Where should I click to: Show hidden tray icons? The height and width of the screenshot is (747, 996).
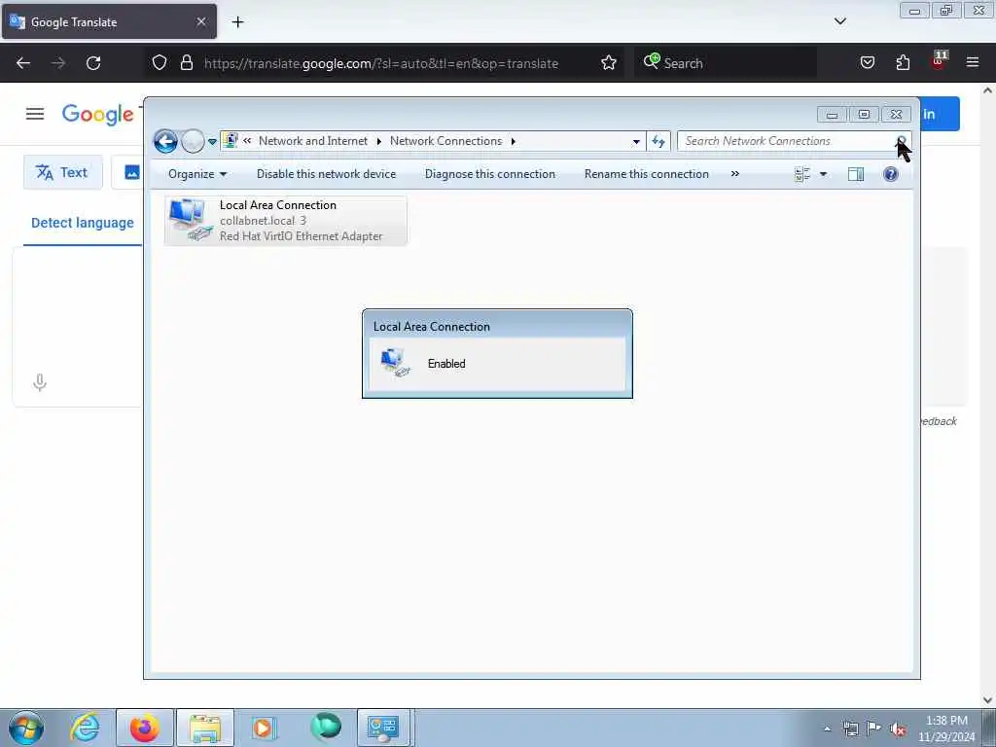coord(827,729)
